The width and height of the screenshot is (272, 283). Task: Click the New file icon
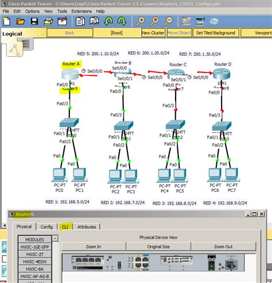7,21
